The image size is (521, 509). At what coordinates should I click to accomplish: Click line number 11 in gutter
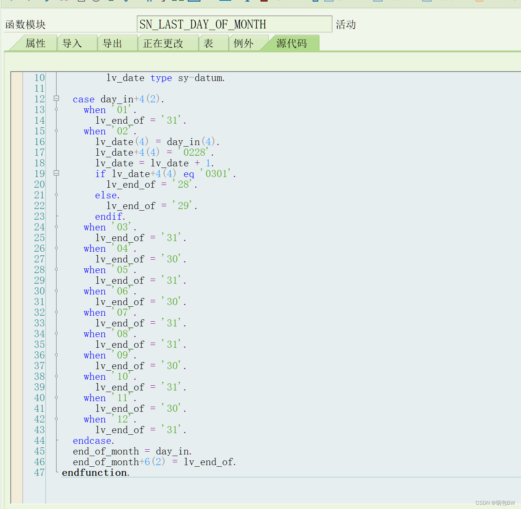(40, 89)
